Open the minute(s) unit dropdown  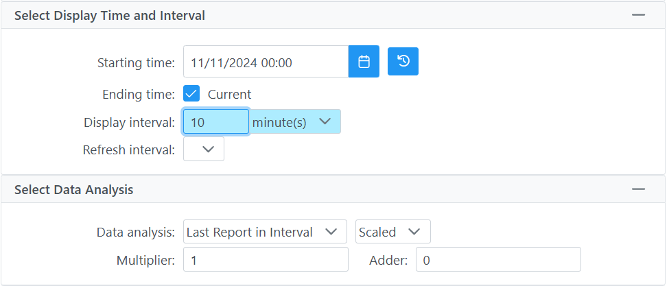[x=295, y=121]
